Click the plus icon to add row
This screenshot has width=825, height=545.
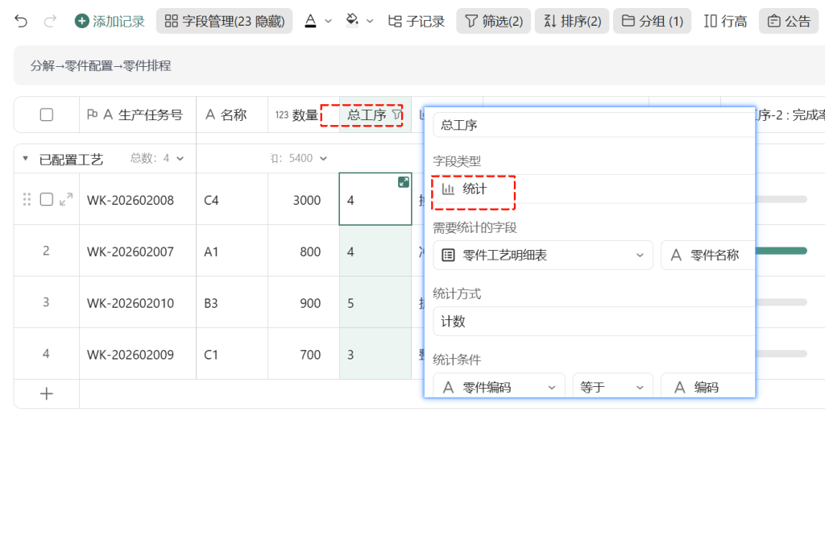pyautogui.click(x=46, y=394)
